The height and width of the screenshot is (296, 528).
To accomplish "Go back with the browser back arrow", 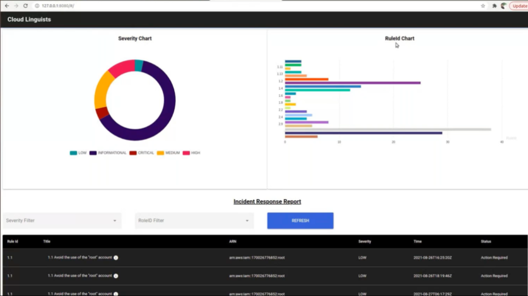I will [x=7, y=6].
